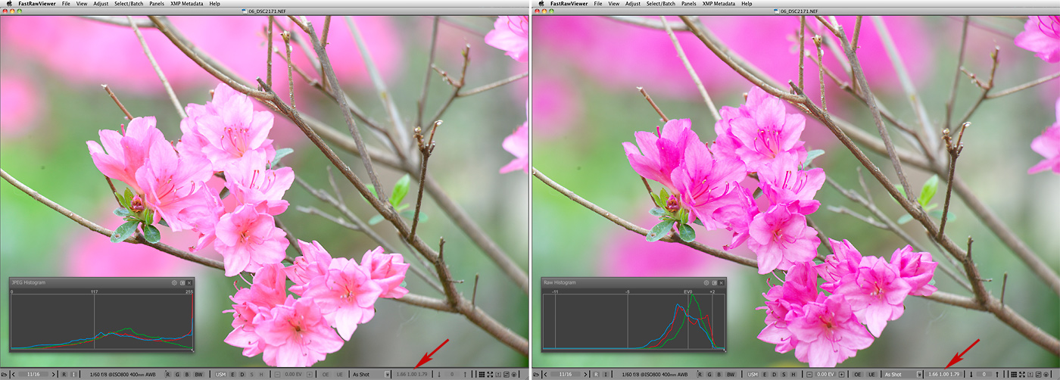Open Select/Batch menu in left window
Viewport: 1060px width, 380px height.
pos(129,4)
